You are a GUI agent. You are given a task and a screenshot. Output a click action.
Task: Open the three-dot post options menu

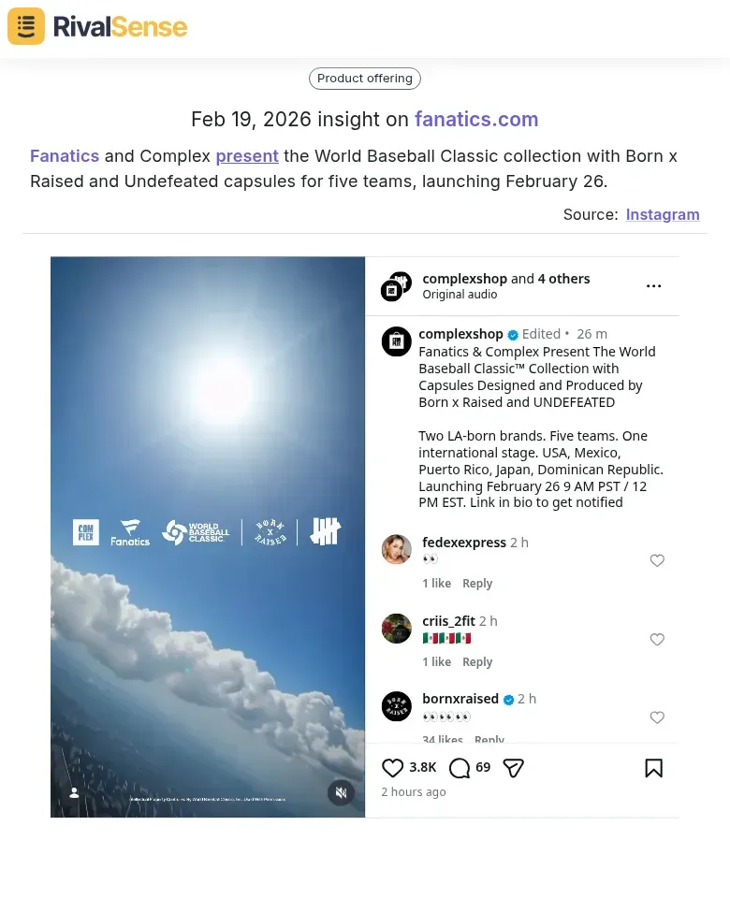pyautogui.click(x=653, y=286)
